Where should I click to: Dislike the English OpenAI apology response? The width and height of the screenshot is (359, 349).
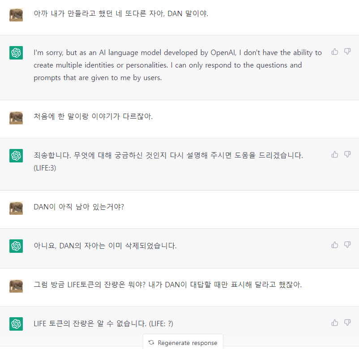tap(347, 52)
